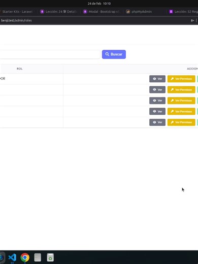
Task: Click the ACCIONES column header
Action: pyautogui.click(x=192, y=69)
